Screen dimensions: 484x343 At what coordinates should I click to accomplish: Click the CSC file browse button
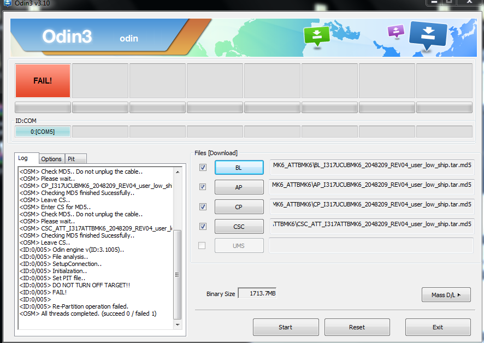239,227
